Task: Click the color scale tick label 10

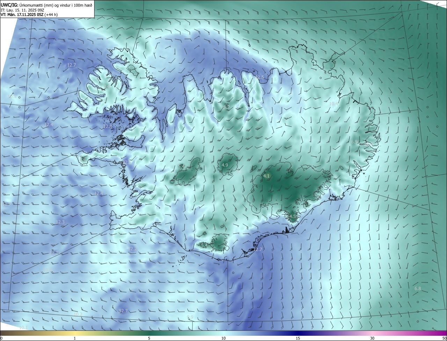Action: (x=223, y=338)
